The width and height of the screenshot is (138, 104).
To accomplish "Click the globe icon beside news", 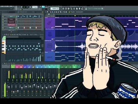I will point(102,9).
